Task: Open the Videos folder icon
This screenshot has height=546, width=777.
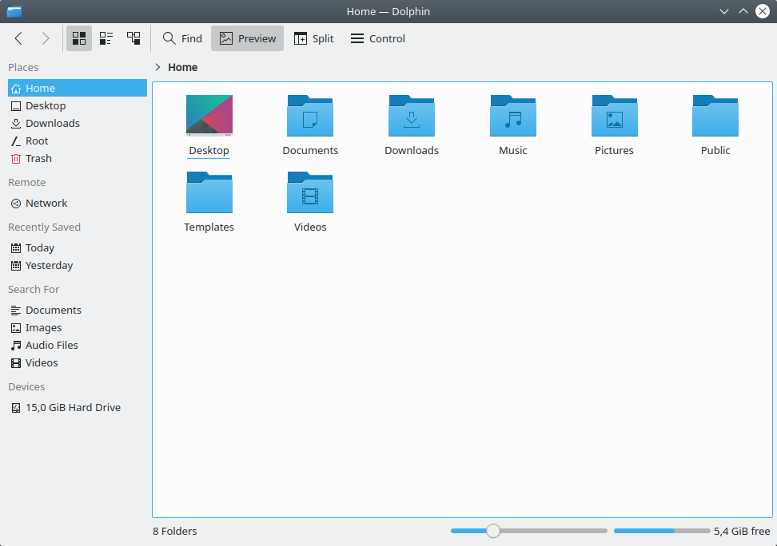Action: pyautogui.click(x=310, y=193)
